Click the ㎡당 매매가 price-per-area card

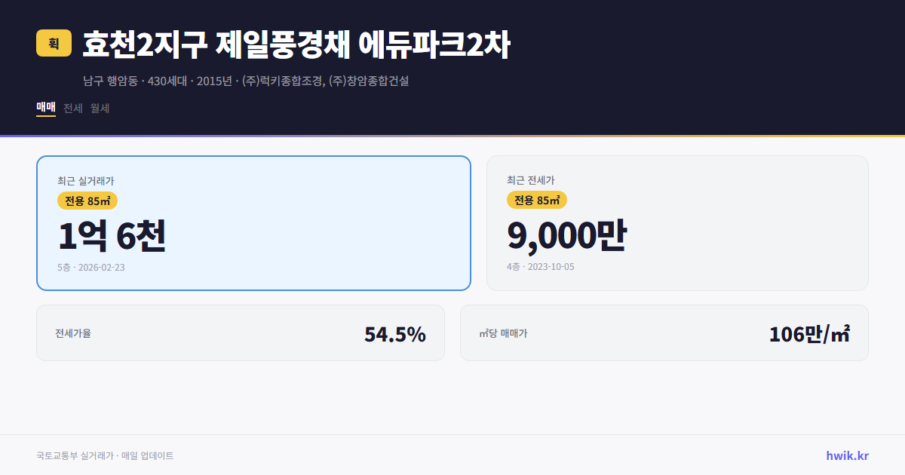click(x=664, y=332)
